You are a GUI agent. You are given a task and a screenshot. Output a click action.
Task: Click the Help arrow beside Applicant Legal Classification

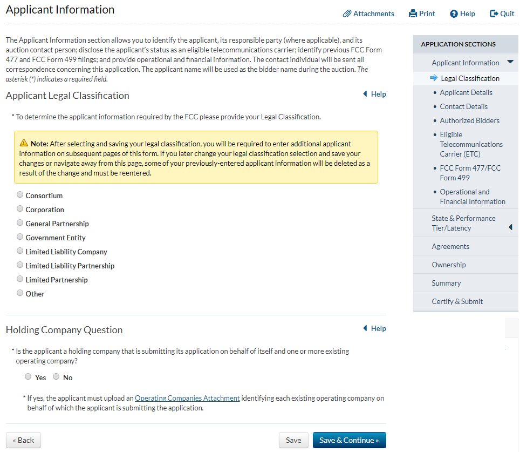tap(365, 94)
